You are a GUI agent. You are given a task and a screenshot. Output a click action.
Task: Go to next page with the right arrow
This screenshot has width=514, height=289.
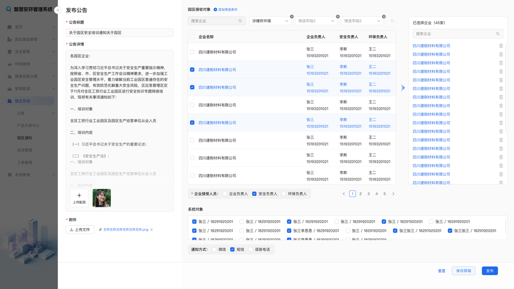[394, 194]
